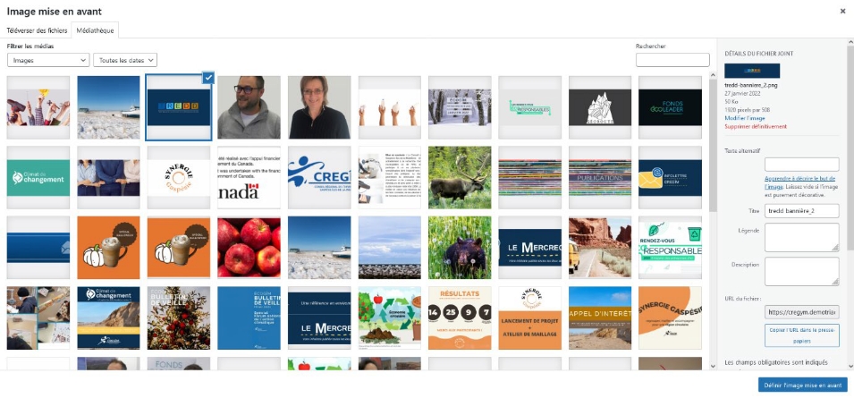The image size is (854, 398).
Task: Click the media grid scrollbar down arrow
Action: [713, 367]
